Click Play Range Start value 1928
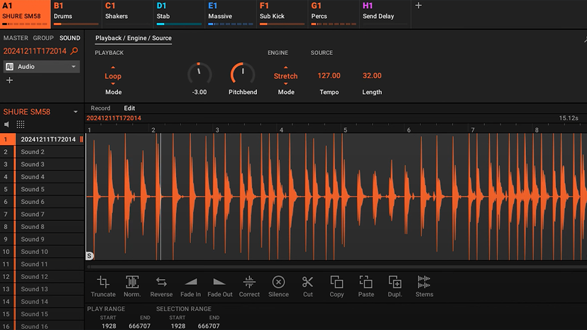 [109, 326]
